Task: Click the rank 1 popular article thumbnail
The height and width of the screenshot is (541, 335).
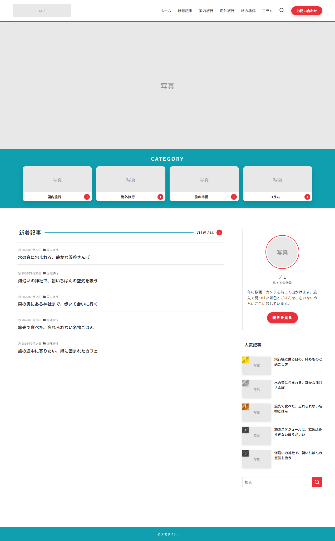Action: tap(257, 366)
